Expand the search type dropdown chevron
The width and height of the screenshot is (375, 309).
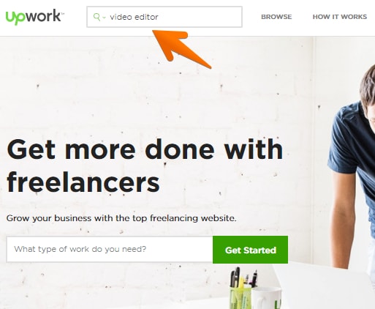coord(104,18)
